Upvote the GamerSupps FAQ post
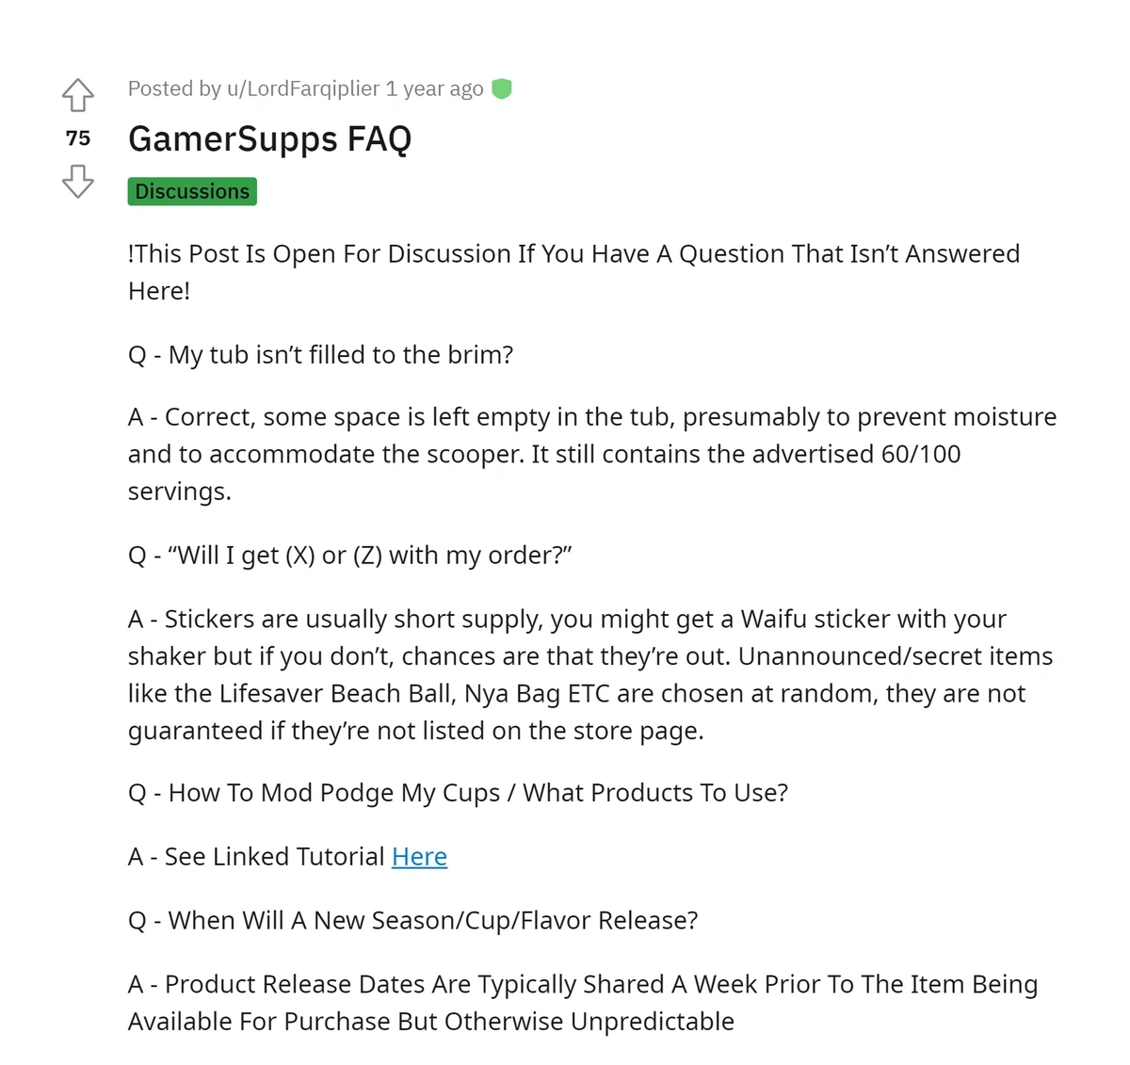Screen dimensions: 1130x1065 click(78, 94)
